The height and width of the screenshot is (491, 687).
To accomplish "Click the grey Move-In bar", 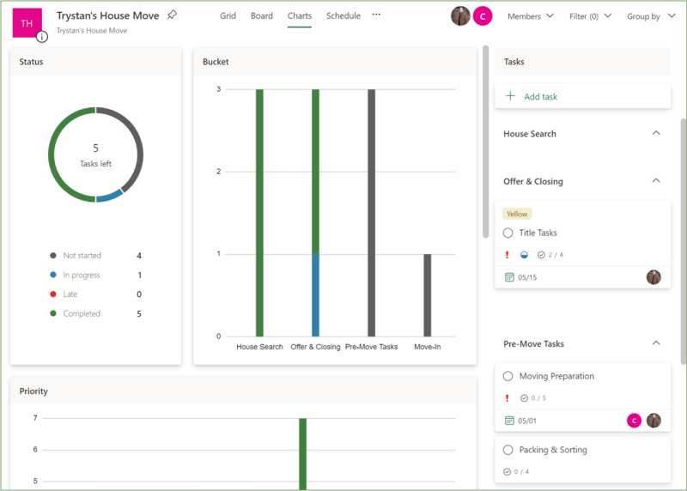I will tap(427, 295).
